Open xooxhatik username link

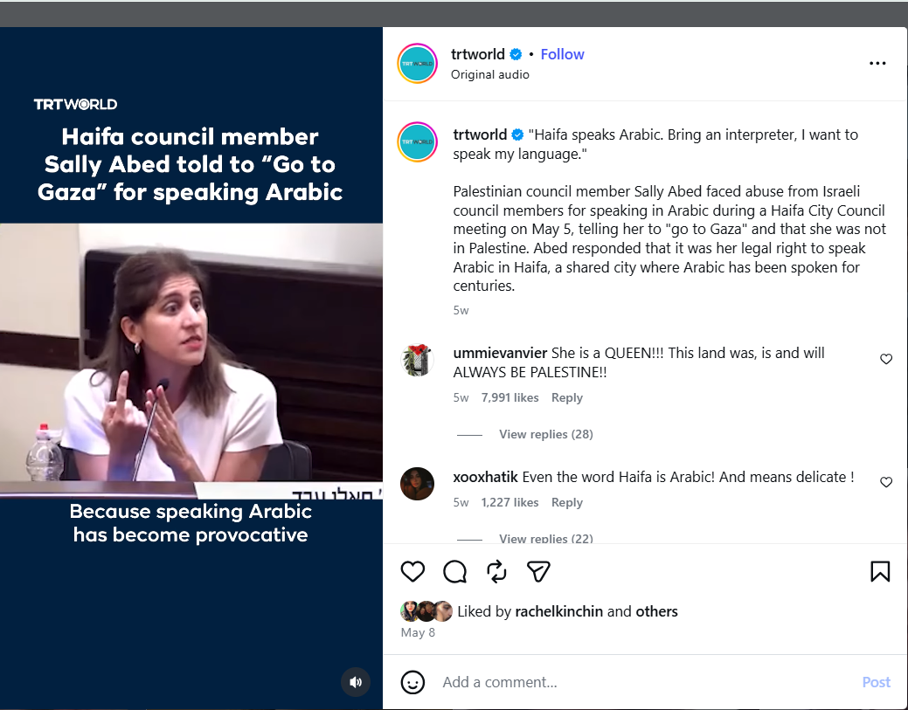[x=485, y=477]
